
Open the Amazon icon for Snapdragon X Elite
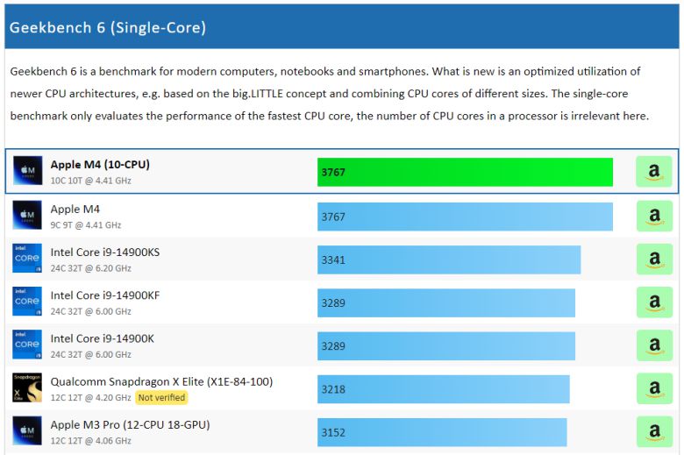point(654,387)
